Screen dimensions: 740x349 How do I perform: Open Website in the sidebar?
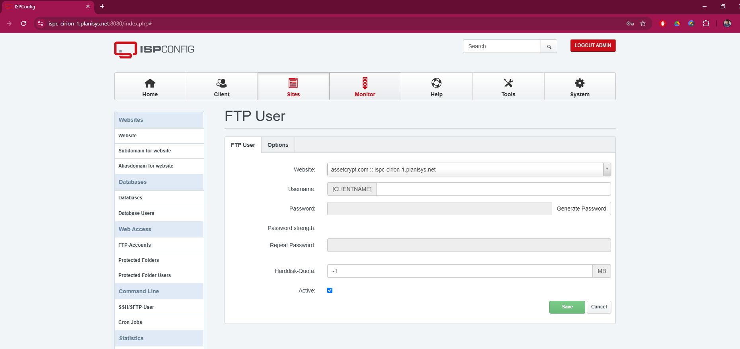[x=159, y=136]
